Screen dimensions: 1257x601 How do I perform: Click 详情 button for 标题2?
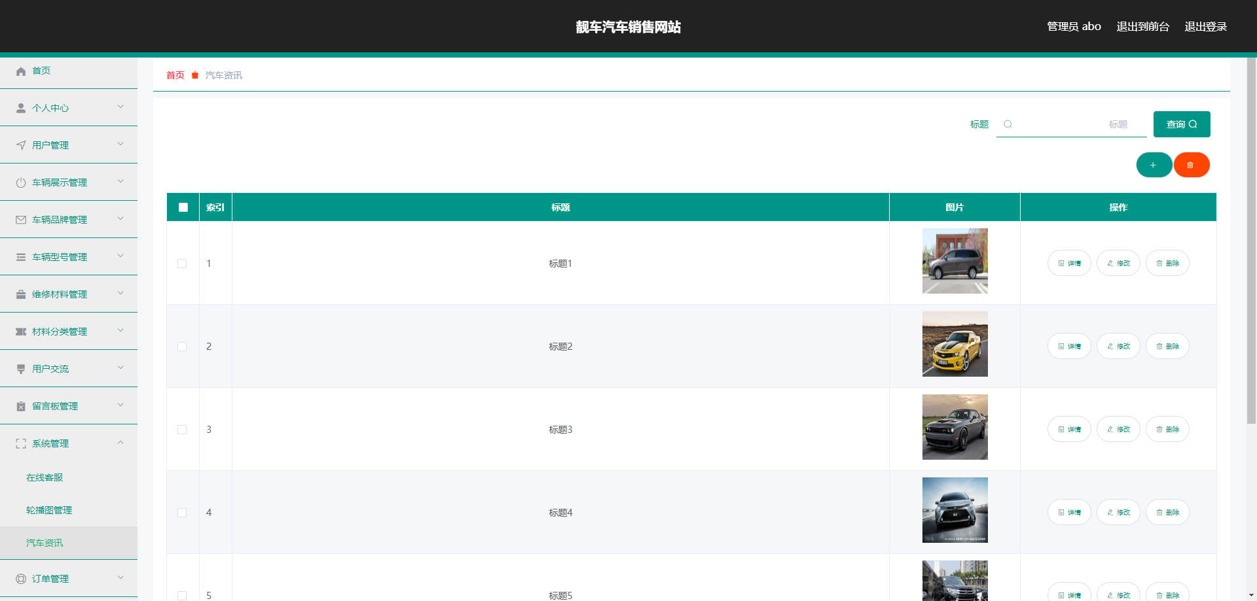click(x=1069, y=346)
